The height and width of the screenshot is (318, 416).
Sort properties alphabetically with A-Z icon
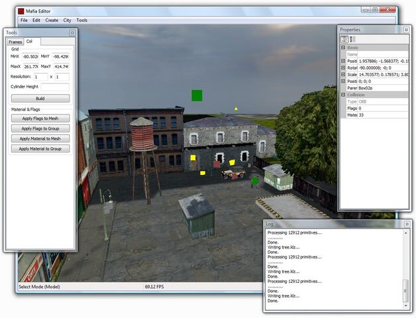[x=352, y=39]
